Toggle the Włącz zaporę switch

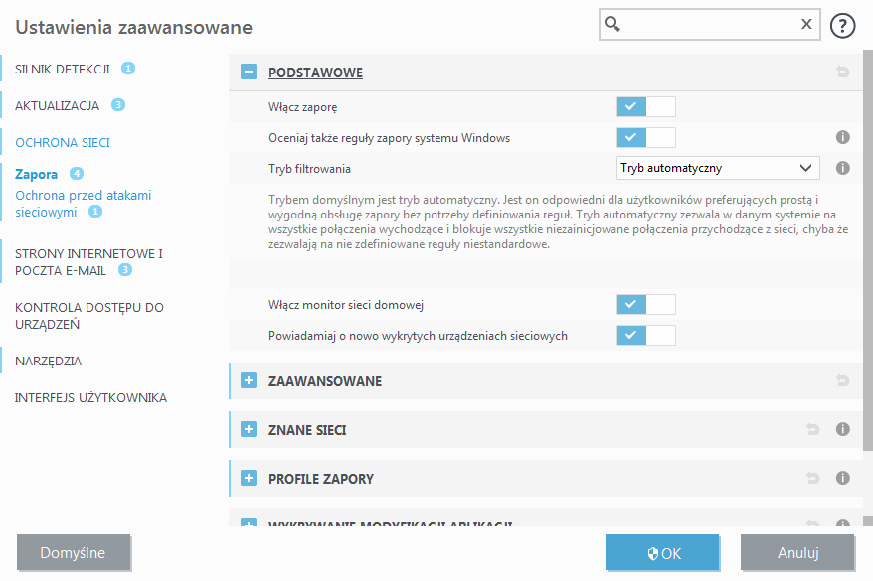tap(645, 106)
